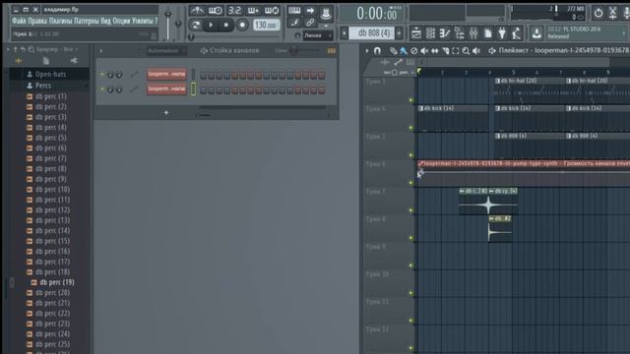Viewport: 630px width, 354px height.
Task: Open the channel rack options arrow menu
Action: (x=100, y=51)
